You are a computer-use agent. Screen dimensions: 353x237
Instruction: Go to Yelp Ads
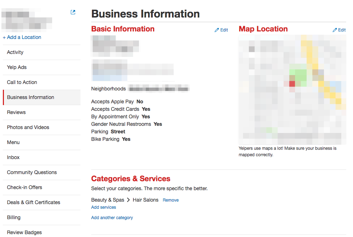[x=17, y=67]
